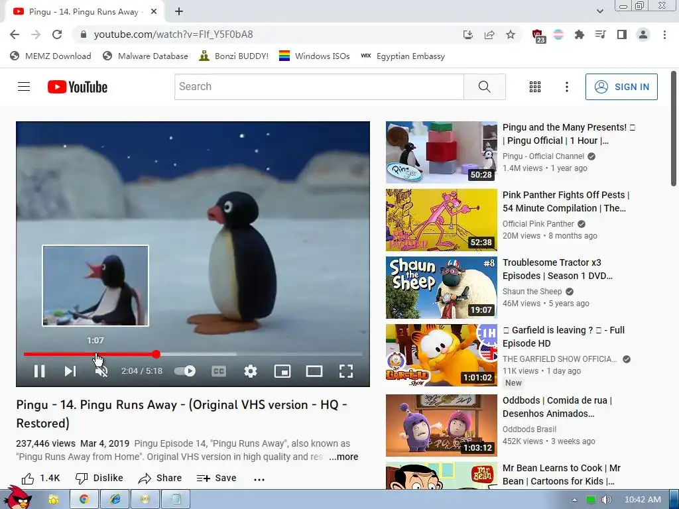Open Chrome from the taskbar

point(84,499)
